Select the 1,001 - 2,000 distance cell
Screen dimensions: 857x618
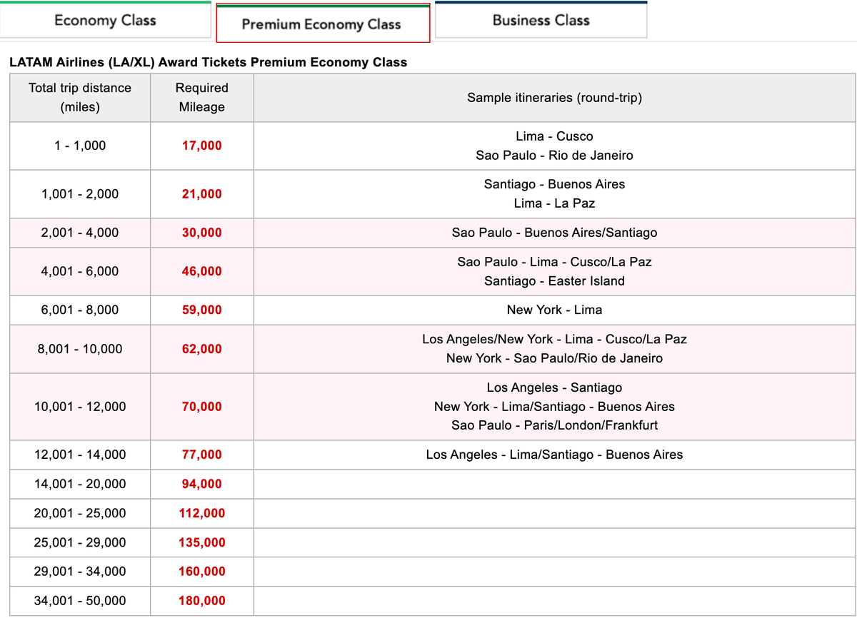tap(80, 194)
